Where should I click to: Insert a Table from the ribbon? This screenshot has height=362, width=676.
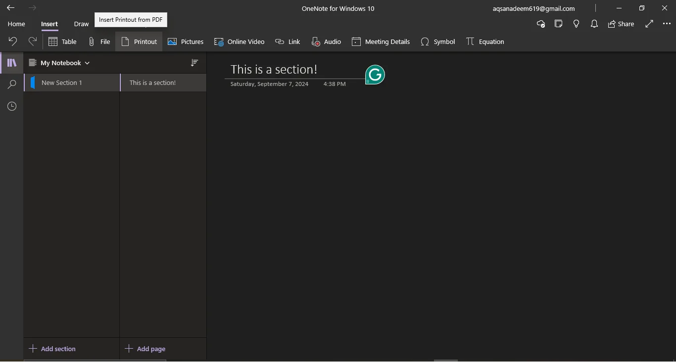tap(62, 41)
